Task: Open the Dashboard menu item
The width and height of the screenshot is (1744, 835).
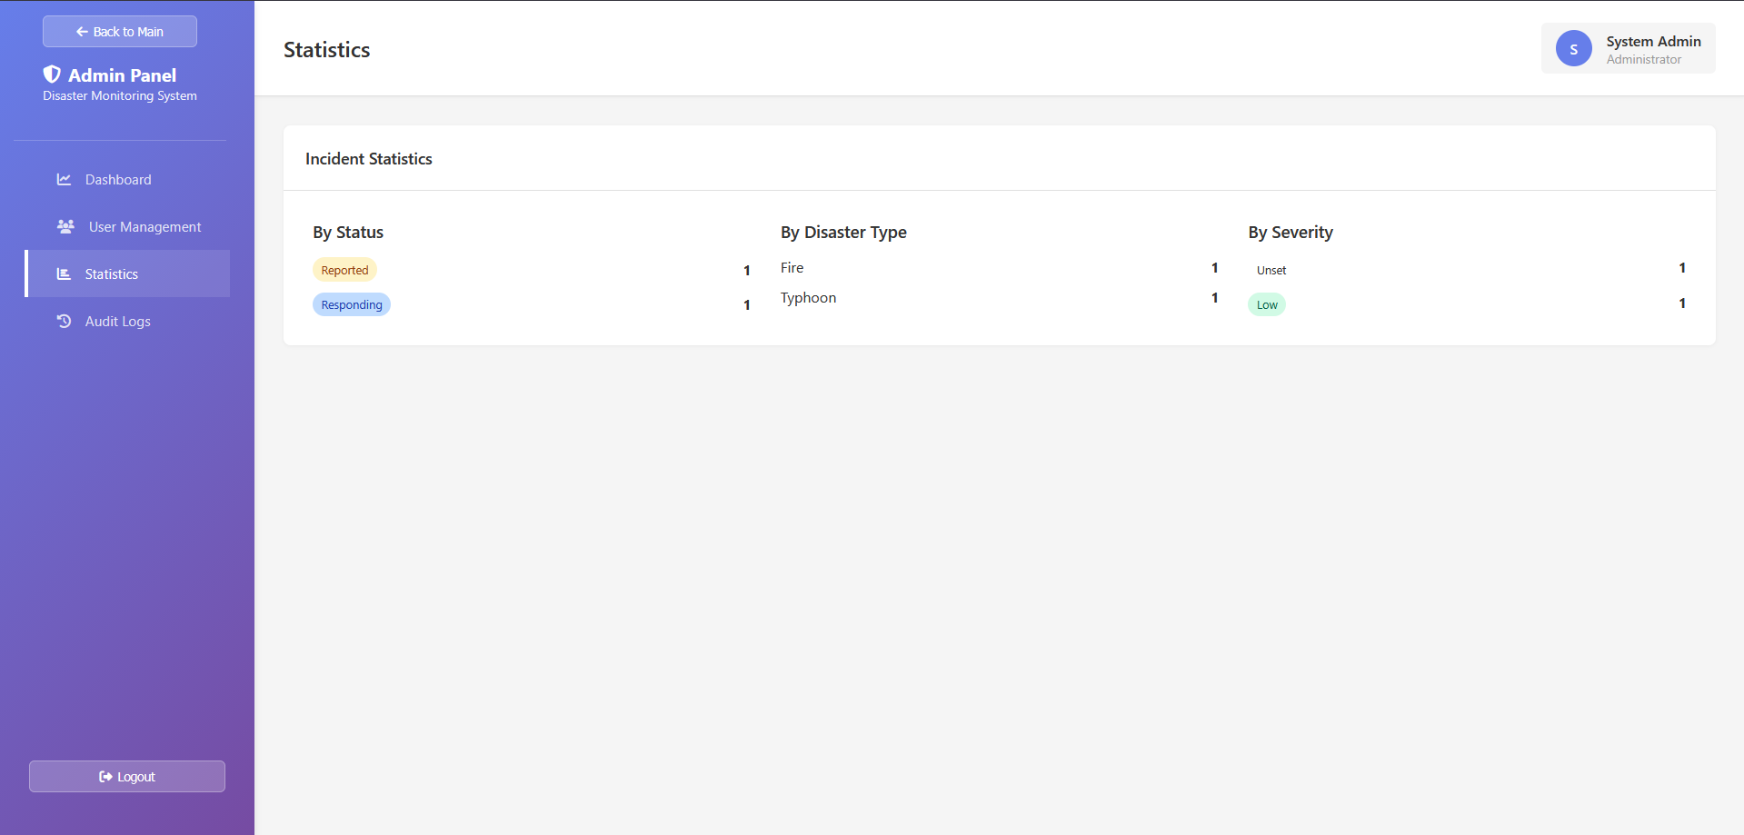Action: point(127,180)
